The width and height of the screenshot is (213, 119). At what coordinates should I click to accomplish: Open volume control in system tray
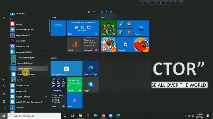193,116
